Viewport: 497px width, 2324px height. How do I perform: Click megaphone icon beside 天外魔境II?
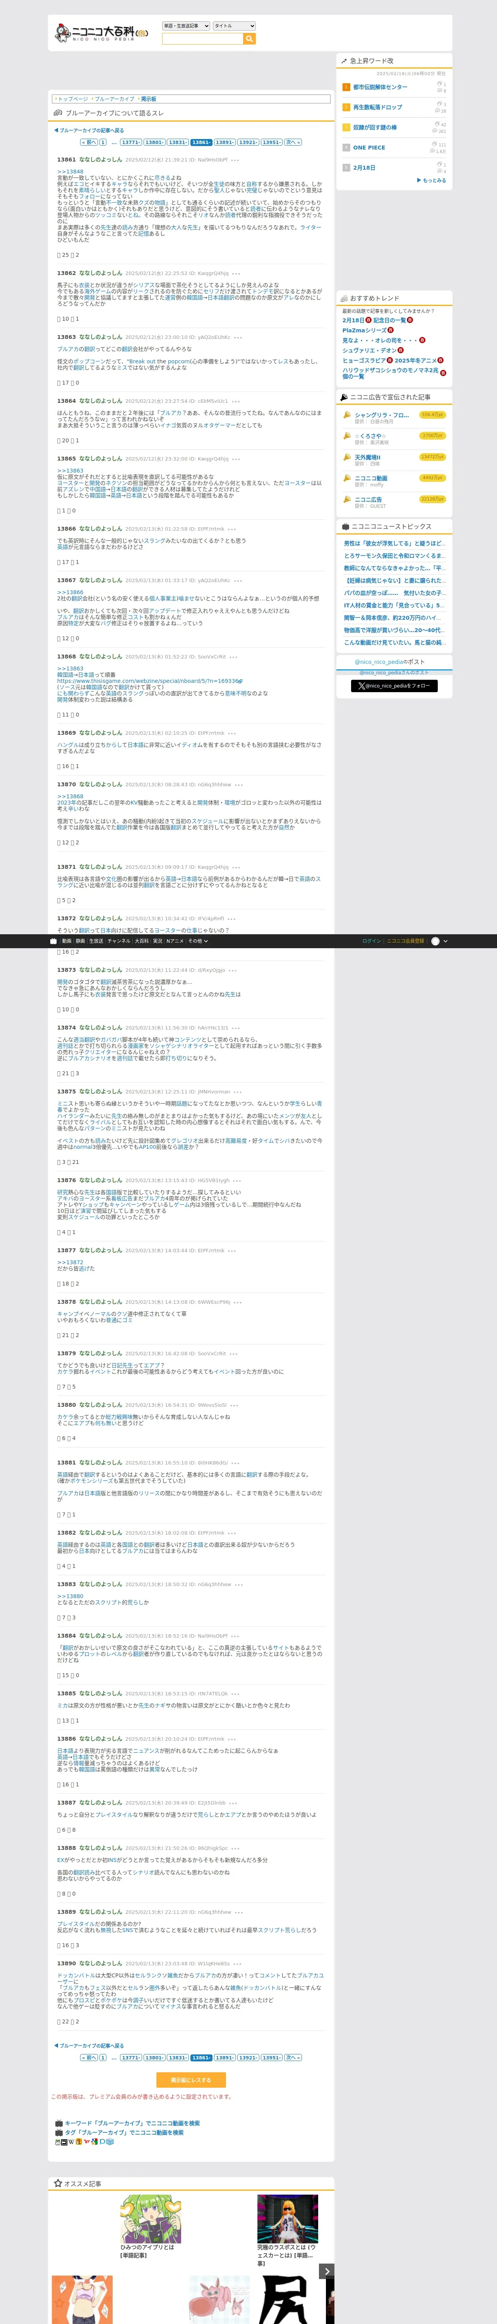point(346,457)
